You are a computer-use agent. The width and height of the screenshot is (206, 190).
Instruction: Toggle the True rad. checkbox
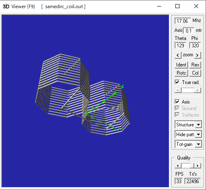177,82
